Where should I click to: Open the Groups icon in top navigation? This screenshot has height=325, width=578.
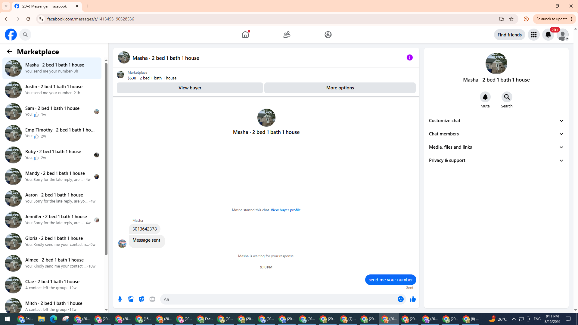pyautogui.click(x=328, y=35)
